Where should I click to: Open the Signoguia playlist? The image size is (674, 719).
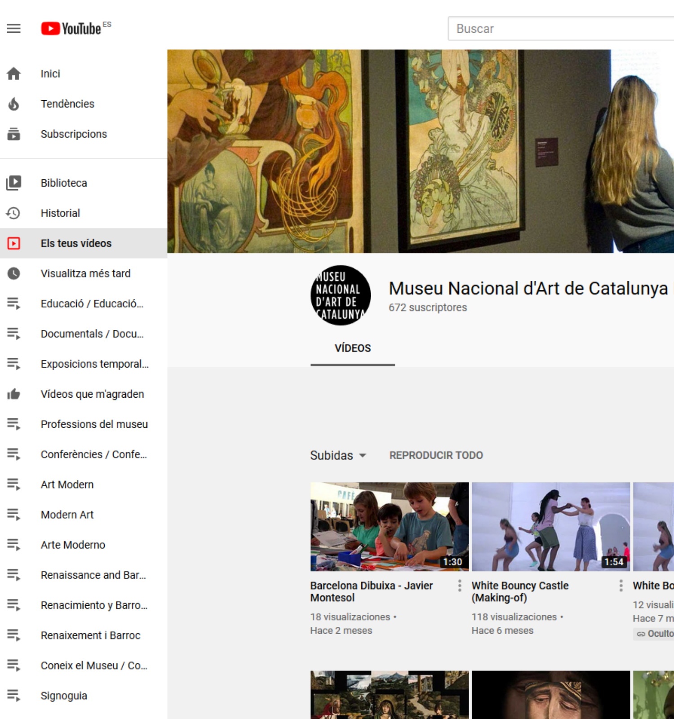pyautogui.click(x=84, y=696)
